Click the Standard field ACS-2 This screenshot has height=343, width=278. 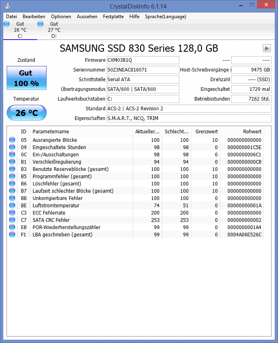click(x=189, y=109)
